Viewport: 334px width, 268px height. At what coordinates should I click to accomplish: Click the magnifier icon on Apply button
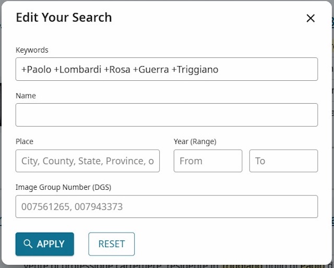coord(28,244)
